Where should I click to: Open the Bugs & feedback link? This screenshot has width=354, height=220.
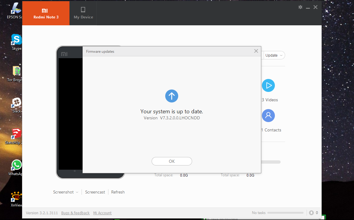coord(75,213)
